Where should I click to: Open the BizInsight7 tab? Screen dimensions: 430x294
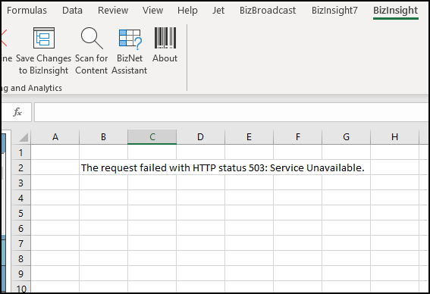[334, 11]
